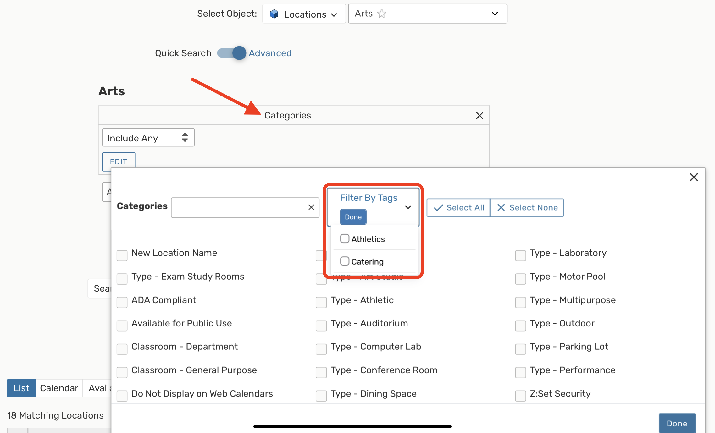Click into the Categories search input

tap(239, 207)
